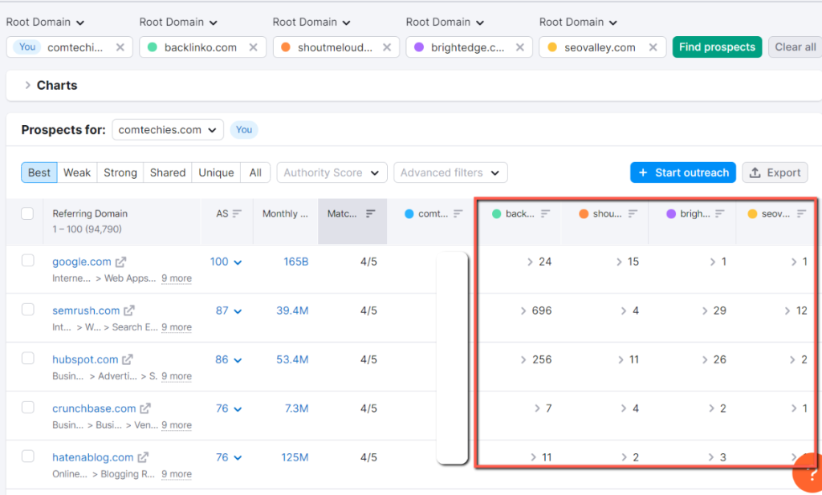Select the checkbox on the google.com row
The image size is (822, 495).
point(27,261)
